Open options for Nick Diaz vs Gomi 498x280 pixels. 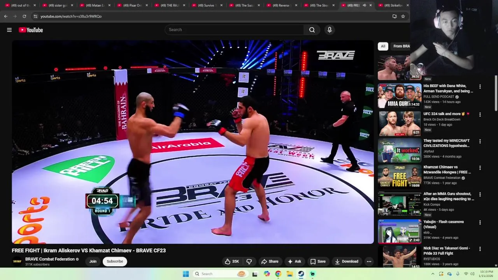pos(480,249)
